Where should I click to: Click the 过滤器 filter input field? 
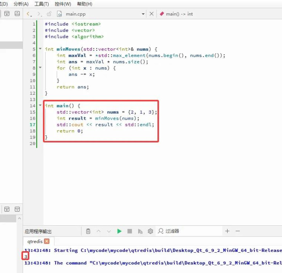click(x=188, y=231)
